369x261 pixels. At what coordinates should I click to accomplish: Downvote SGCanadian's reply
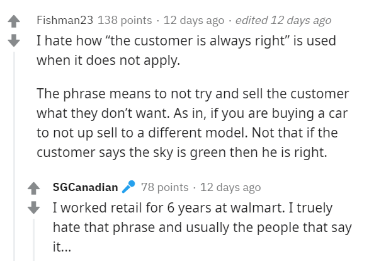point(33,207)
